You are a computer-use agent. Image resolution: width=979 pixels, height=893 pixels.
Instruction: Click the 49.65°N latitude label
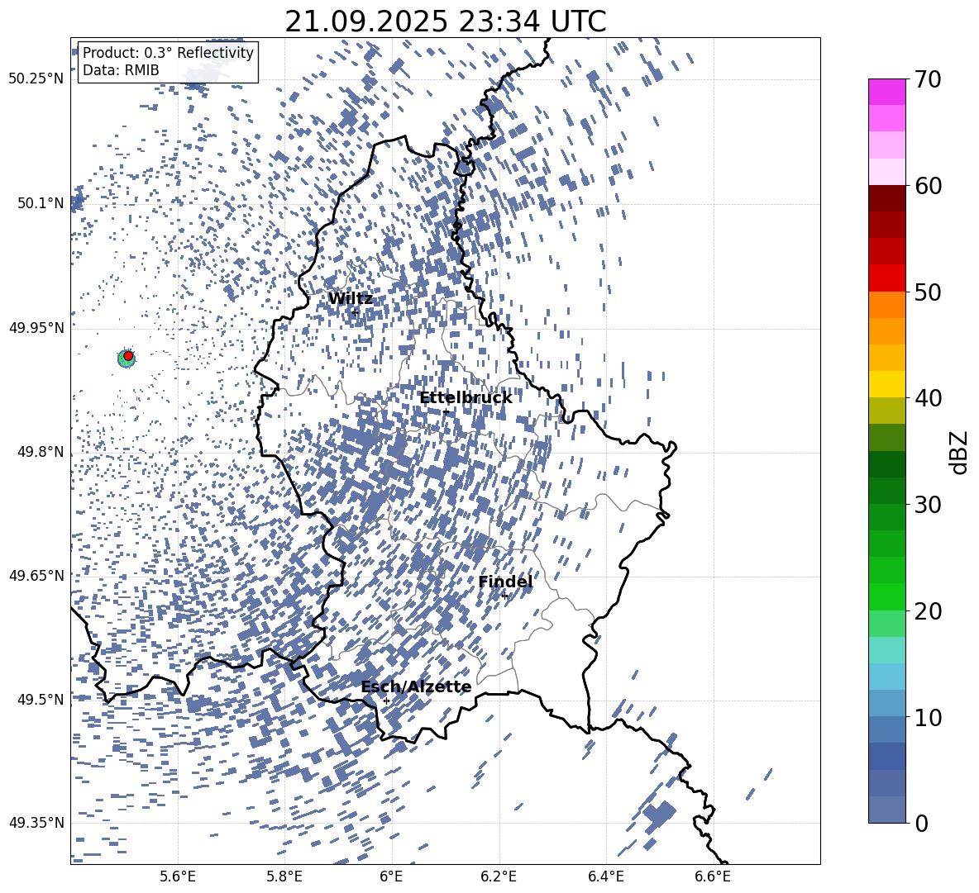tap(36, 576)
